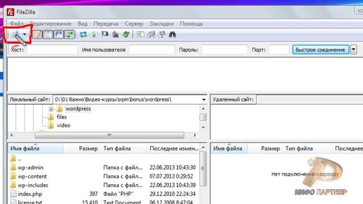Screen dimensions: 363x204
Task: Select the index.php file row
Action: (x=104, y=194)
